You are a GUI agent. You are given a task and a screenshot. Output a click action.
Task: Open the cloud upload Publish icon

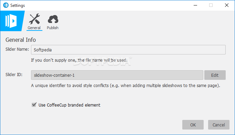click(53, 19)
